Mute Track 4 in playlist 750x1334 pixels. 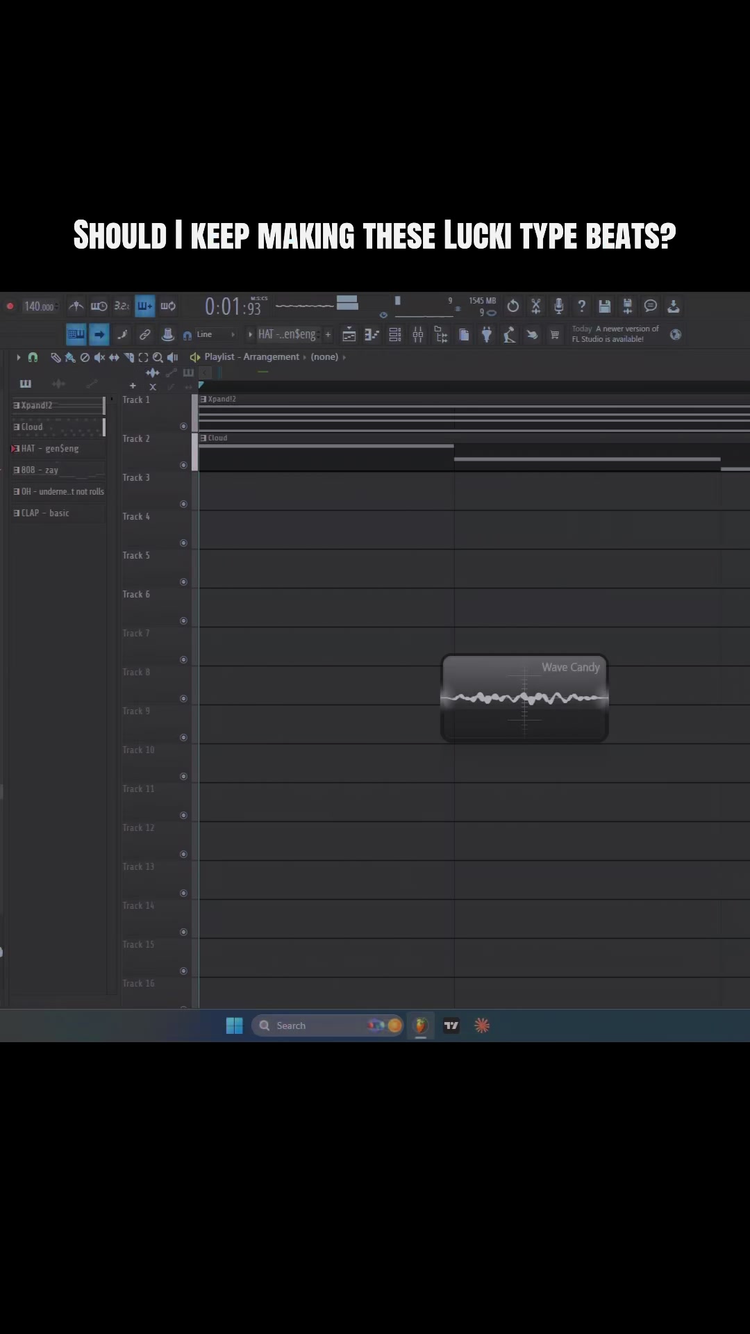click(183, 543)
